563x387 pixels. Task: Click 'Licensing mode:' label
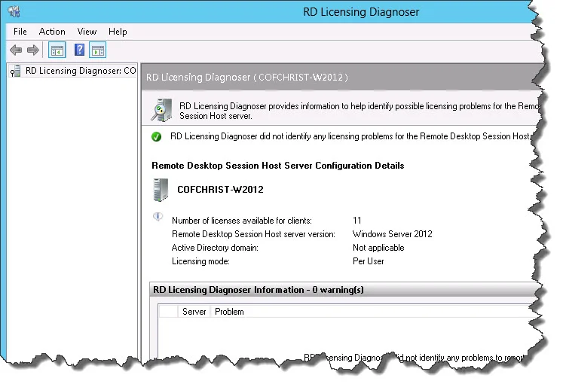coord(200,261)
